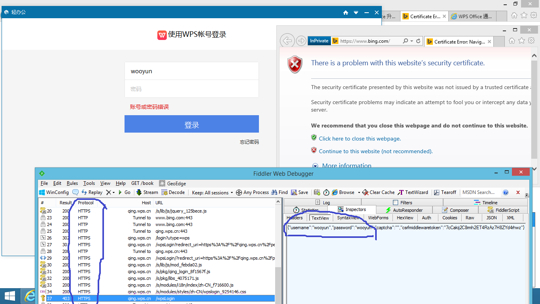Click the red X icon at toolbar end
The image size is (540, 304).
click(518, 192)
